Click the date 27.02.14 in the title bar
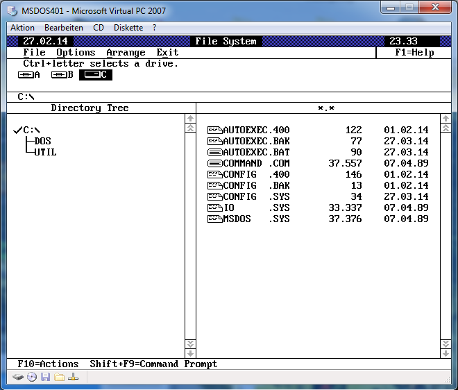 (45, 41)
